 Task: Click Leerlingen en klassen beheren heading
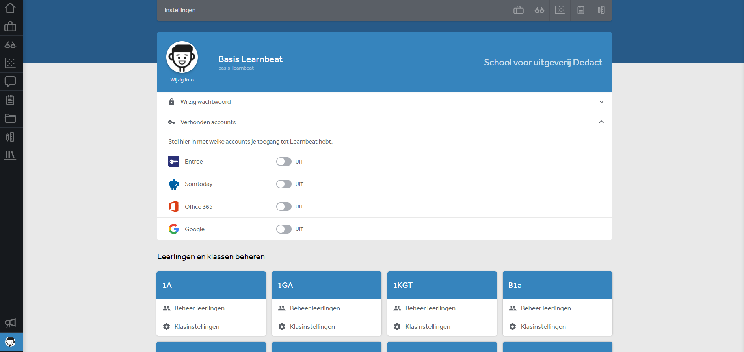coord(211,256)
